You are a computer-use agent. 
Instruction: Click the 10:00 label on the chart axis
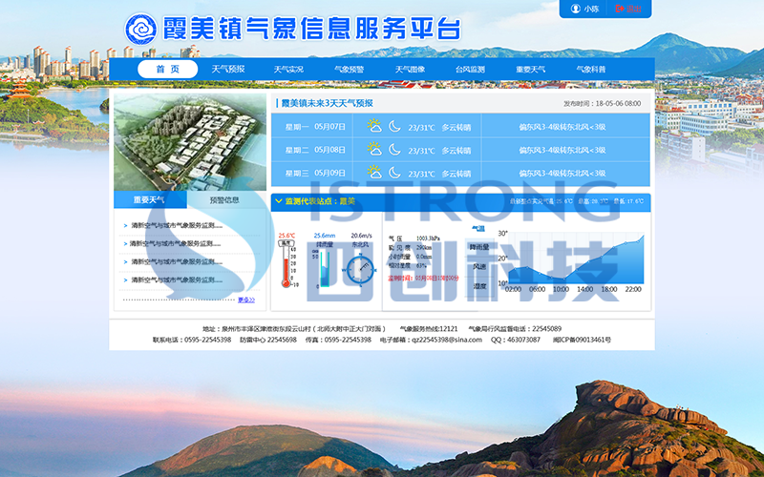[x=561, y=289]
